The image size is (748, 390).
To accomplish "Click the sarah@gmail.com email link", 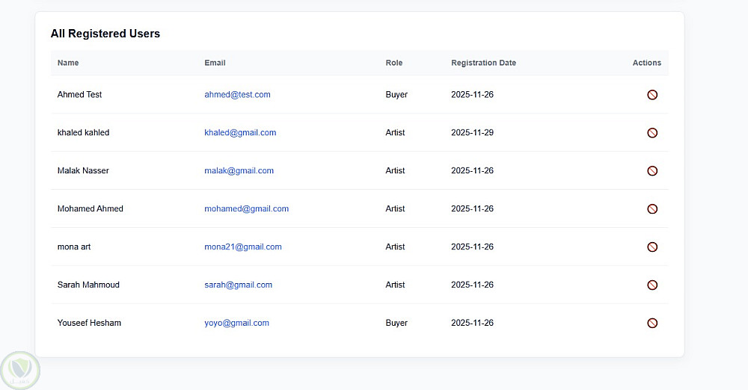I will click(x=238, y=285).
